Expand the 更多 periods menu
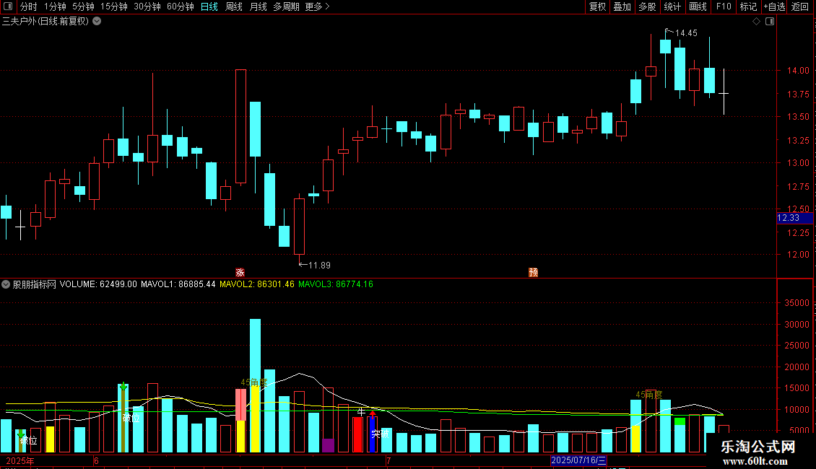 tap(317, 6)
